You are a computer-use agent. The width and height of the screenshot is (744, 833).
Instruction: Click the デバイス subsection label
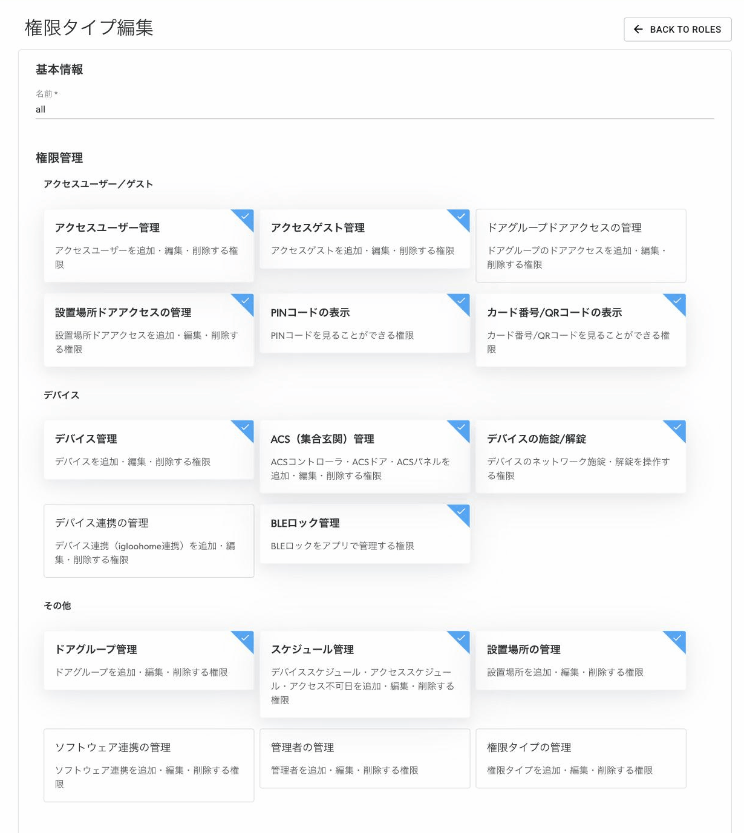(62, 395)
